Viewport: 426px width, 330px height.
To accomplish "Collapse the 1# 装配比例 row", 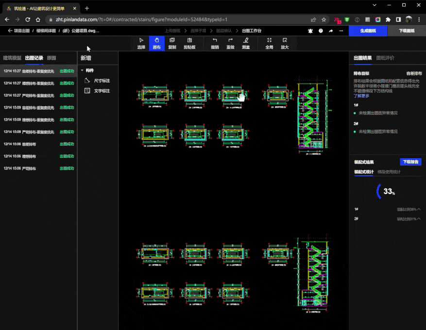I will tap(419, 209).
